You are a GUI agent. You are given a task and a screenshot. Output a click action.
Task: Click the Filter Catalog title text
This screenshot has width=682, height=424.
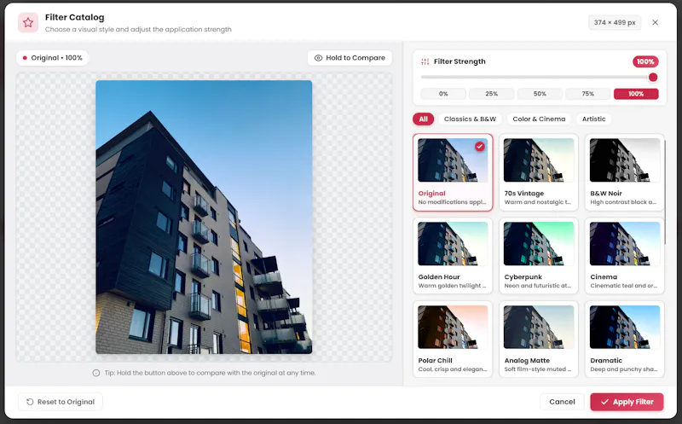pos(75,17)
